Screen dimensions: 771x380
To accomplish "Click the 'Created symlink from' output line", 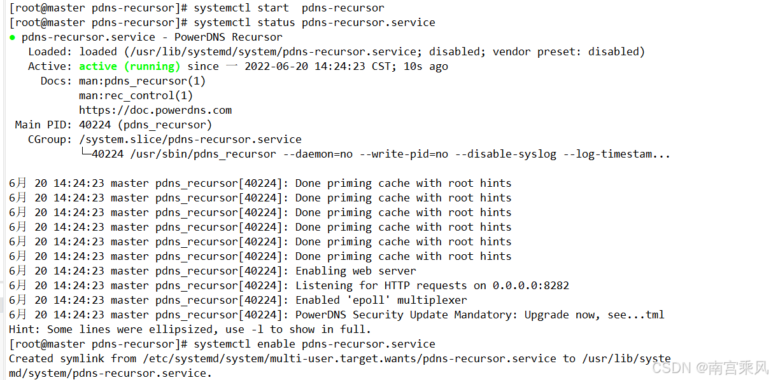I will point(340,365).
